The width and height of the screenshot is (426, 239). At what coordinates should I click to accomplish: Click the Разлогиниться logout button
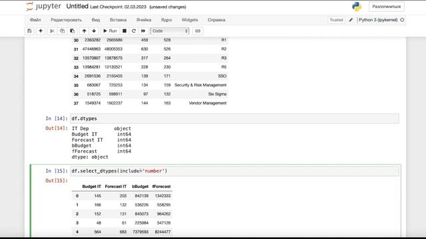386,7
